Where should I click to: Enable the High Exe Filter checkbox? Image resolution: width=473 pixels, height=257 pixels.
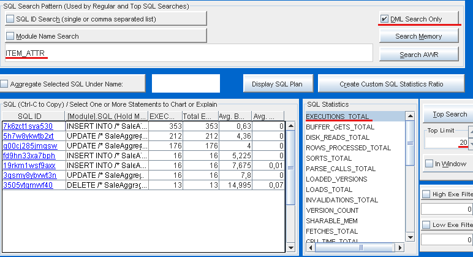[x=426, y=194]
